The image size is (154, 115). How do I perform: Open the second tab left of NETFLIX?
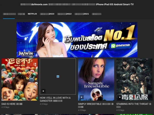[x=9, y=14]
